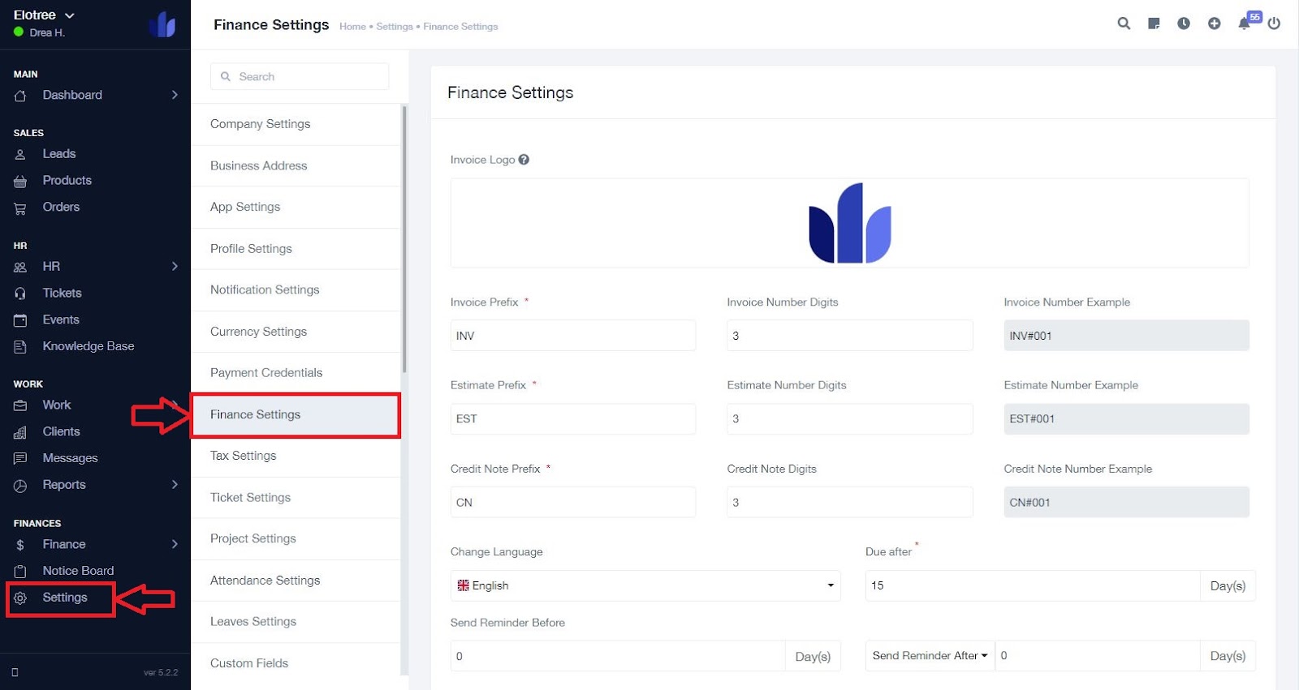Click the plus add icon in header
The width and height of the screenshot is (1299, 690).
pos(1214,24)
